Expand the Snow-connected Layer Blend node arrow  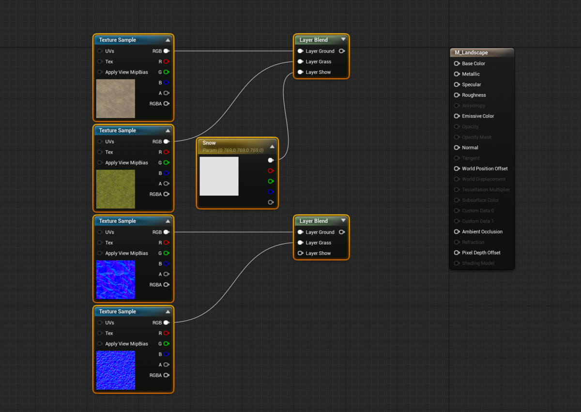tap(343, 40)
